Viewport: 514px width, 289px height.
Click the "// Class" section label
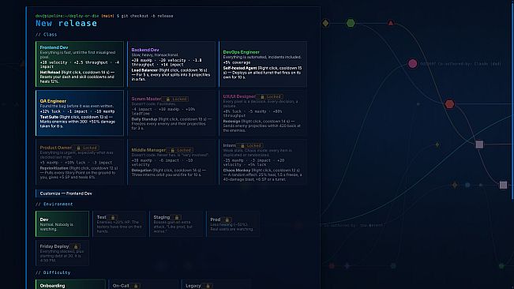[x=47, y=35]
